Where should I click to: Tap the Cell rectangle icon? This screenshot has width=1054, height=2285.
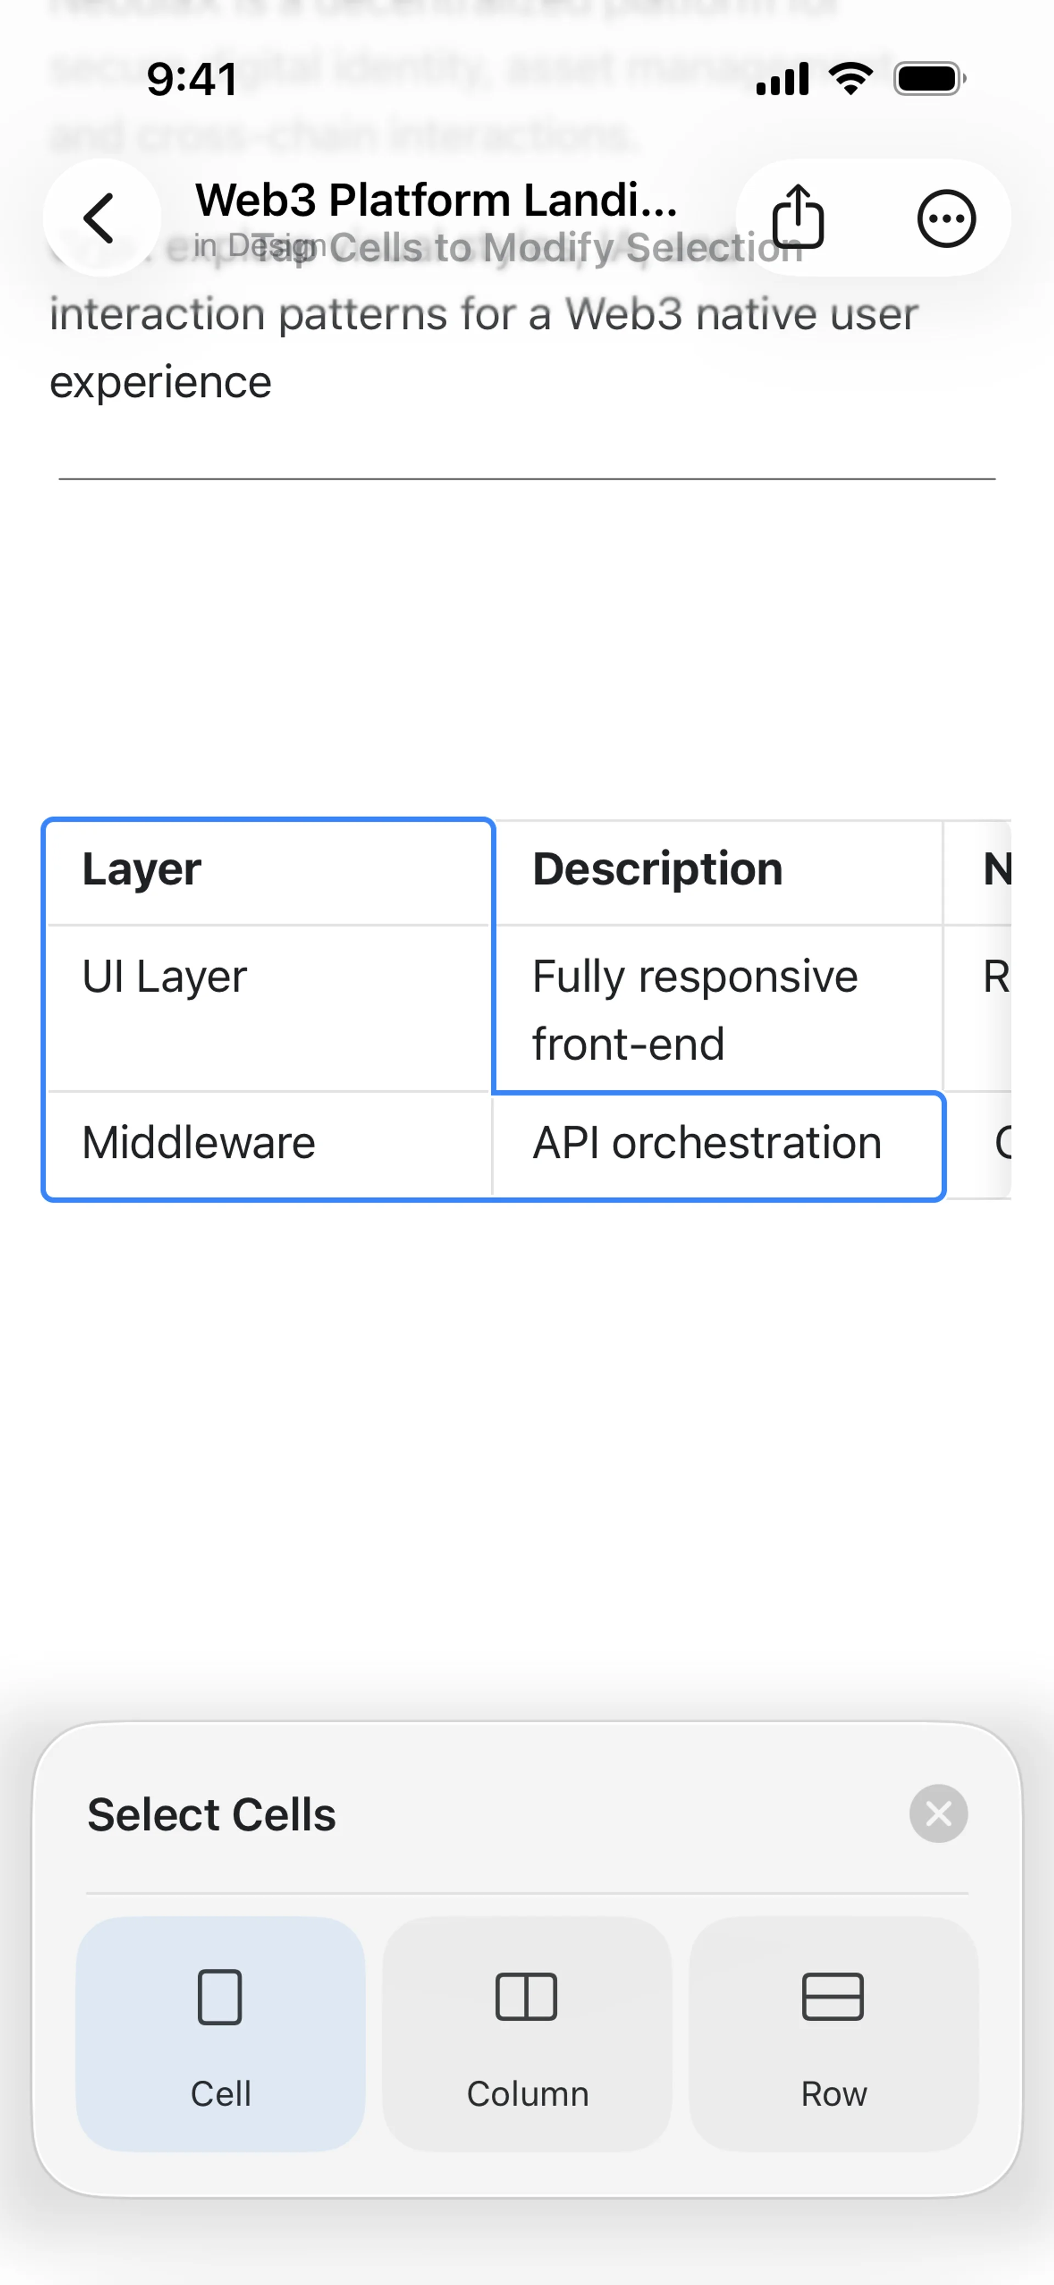220,1997
